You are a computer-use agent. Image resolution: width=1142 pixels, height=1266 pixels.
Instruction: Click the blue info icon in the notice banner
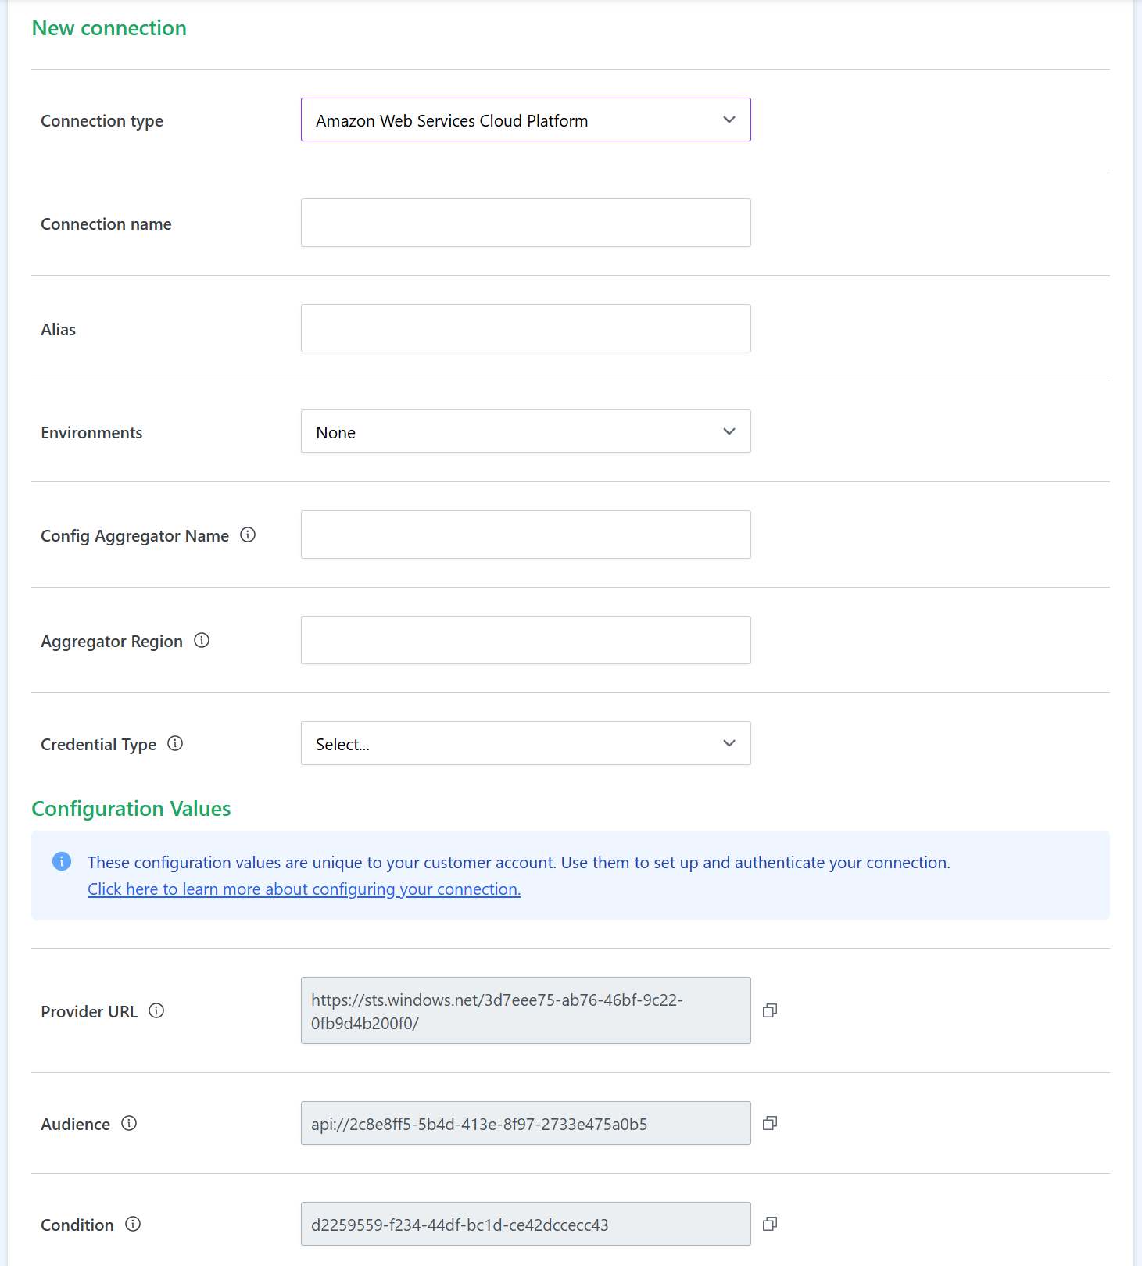point(62,861)
